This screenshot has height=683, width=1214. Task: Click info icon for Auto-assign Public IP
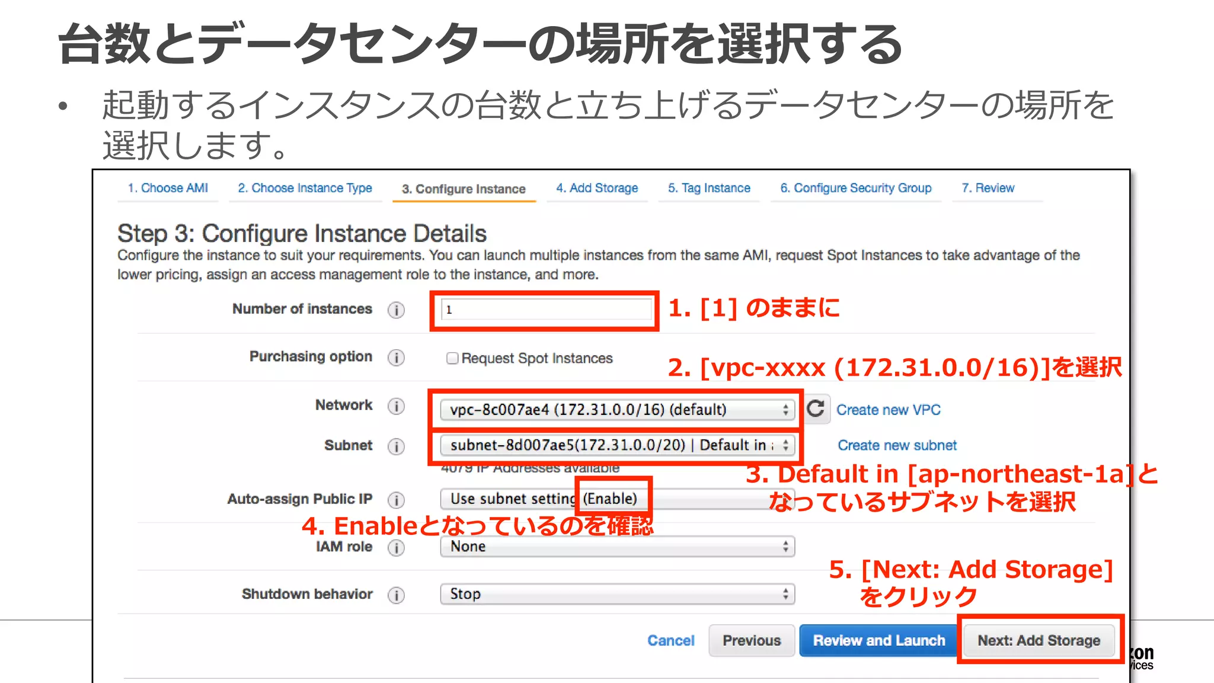396,500
